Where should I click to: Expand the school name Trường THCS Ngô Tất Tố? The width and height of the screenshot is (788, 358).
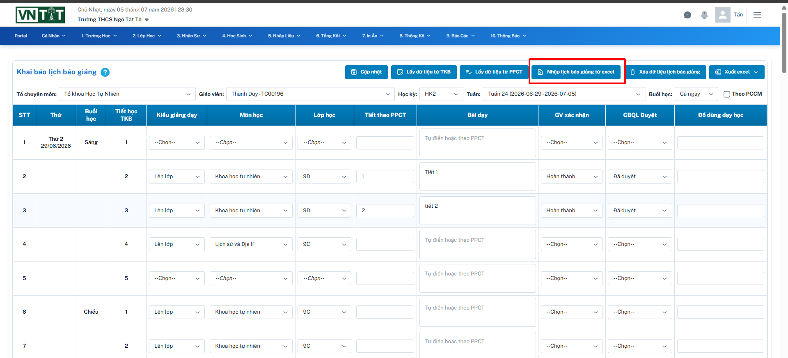[x=113, y=19]
